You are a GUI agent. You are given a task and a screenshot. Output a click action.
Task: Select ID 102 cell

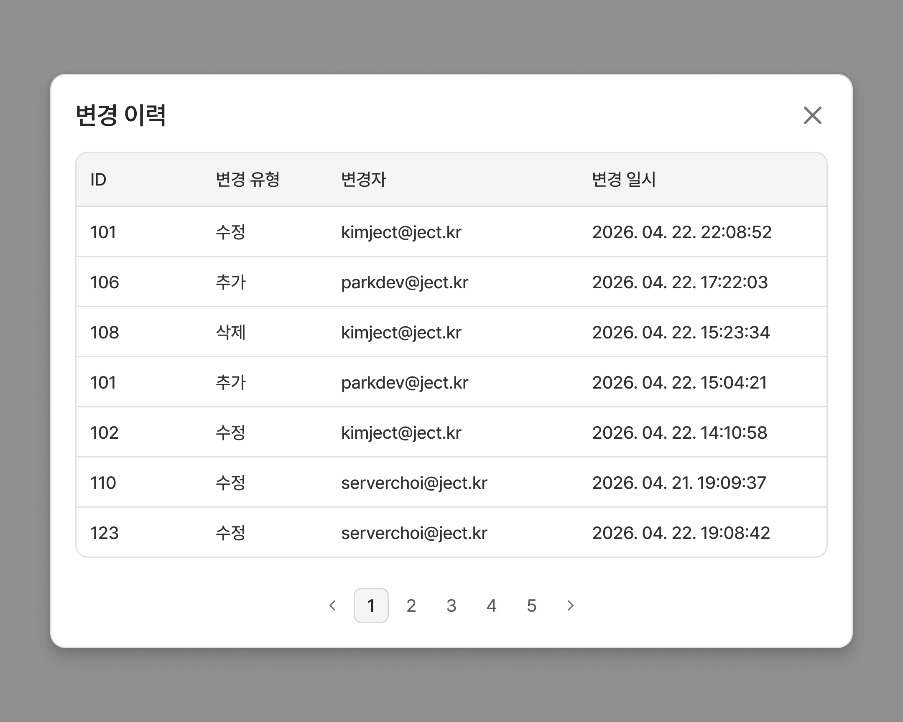tap(105, 433)
